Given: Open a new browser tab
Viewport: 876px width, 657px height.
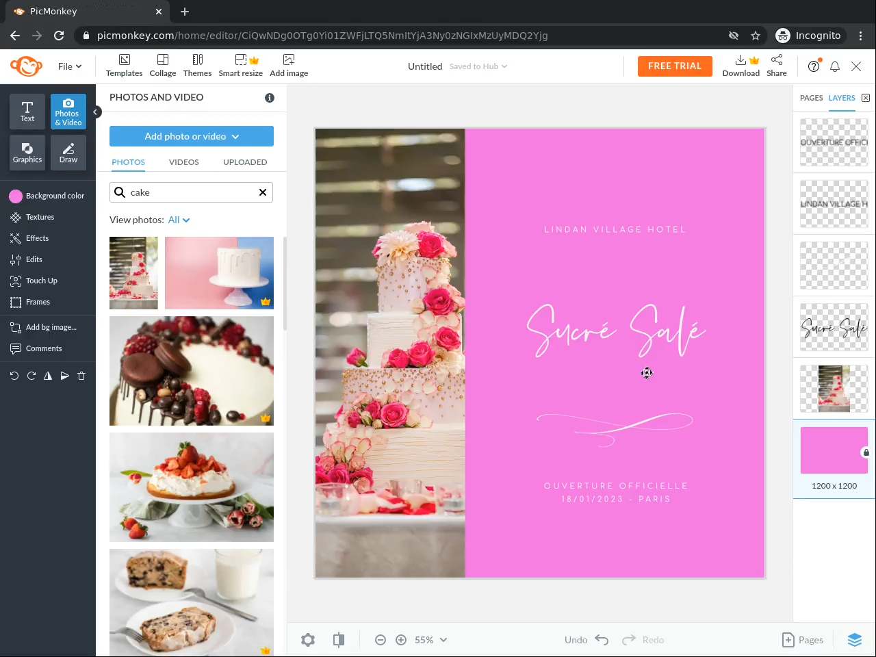Looking at the screenshot, I should pyautogui.click(x=185, y=12).
